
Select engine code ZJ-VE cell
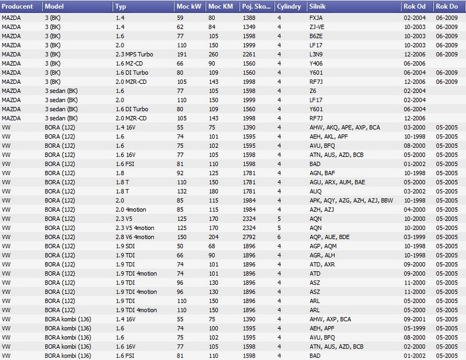pos(317,27)
